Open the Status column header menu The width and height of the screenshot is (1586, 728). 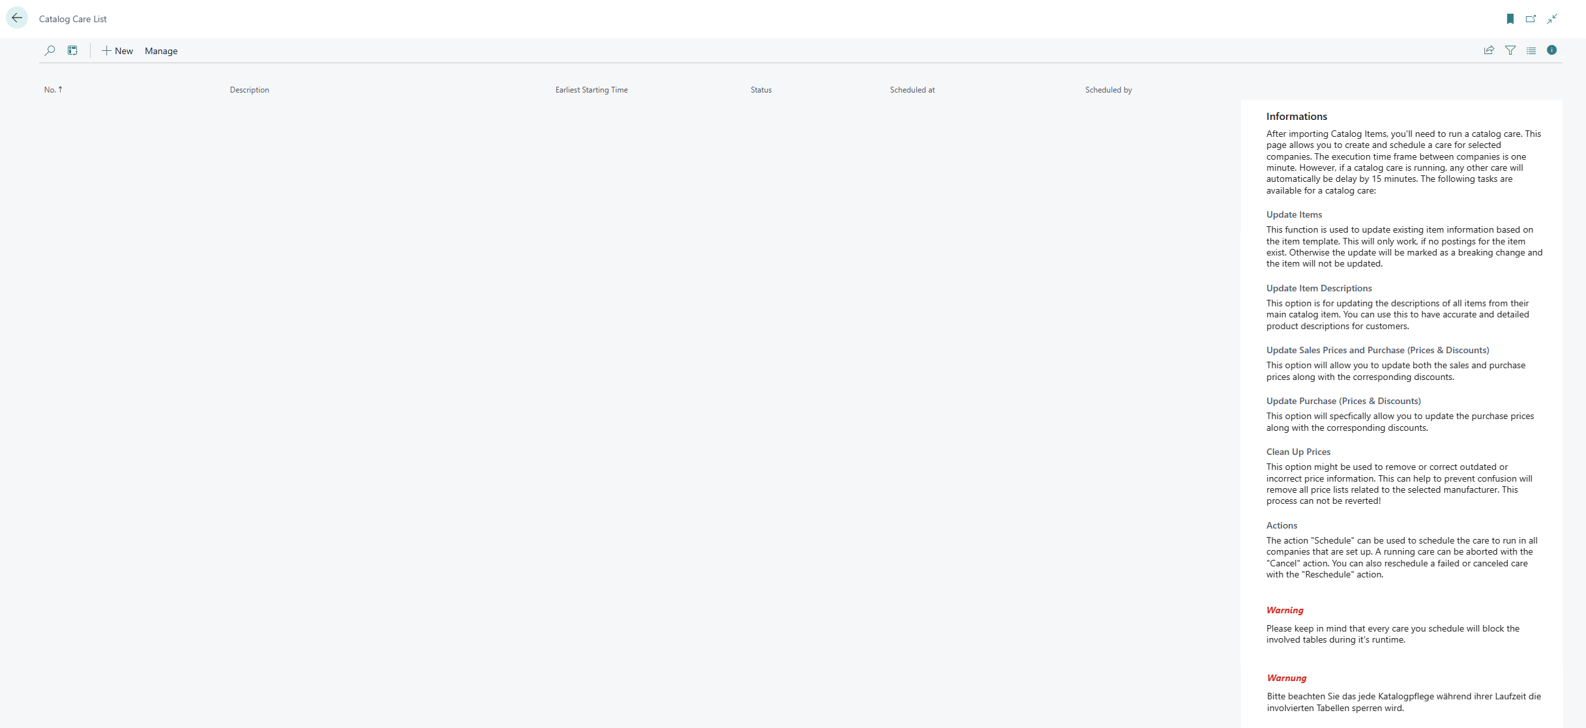[x=761, y=90]
